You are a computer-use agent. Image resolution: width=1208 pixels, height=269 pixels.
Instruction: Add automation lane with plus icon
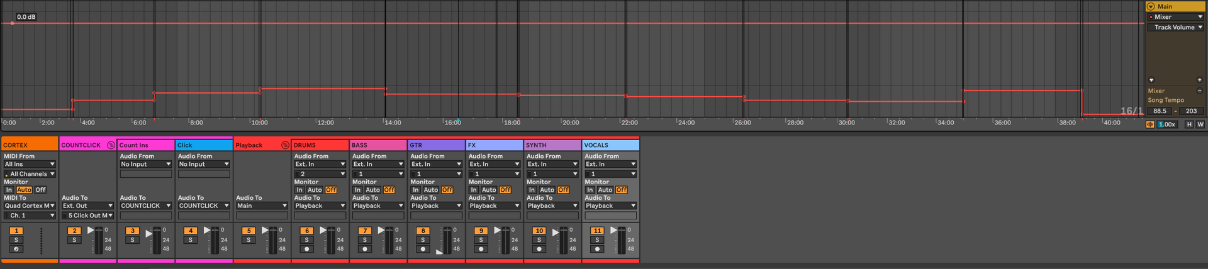[x=1199, y=80]
